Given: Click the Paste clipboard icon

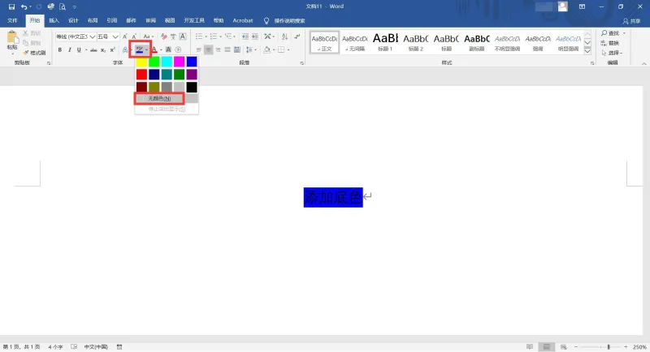Looking at the screenshot, I should point(12,38).
